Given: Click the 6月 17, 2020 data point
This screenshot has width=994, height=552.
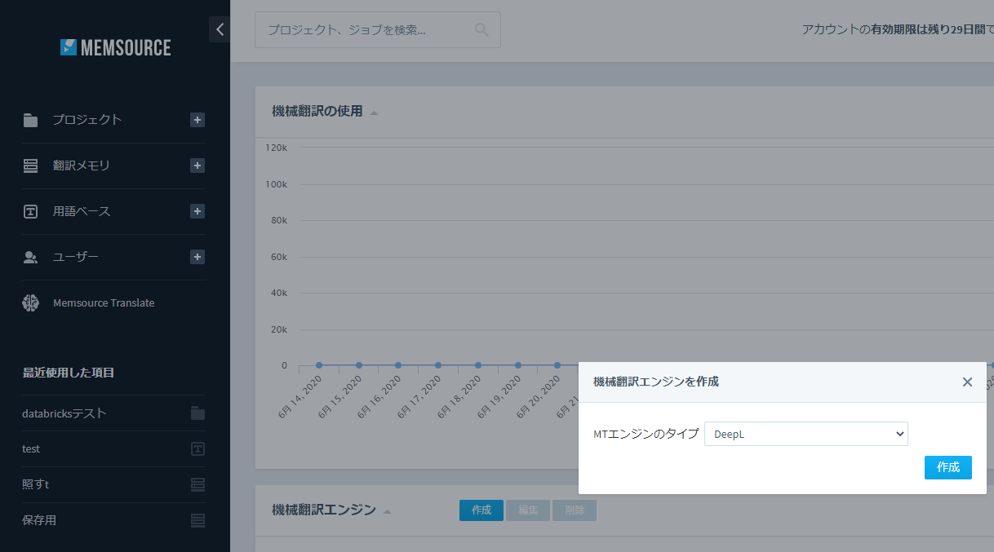Looking at the screenshot, I should 438,365.
